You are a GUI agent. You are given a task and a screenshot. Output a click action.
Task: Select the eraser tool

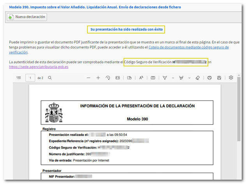[x=197, y=78]
